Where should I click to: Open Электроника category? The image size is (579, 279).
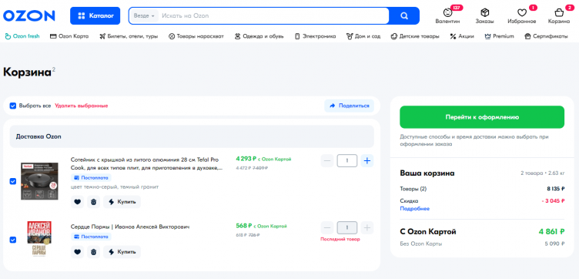(x=316, y=36)
